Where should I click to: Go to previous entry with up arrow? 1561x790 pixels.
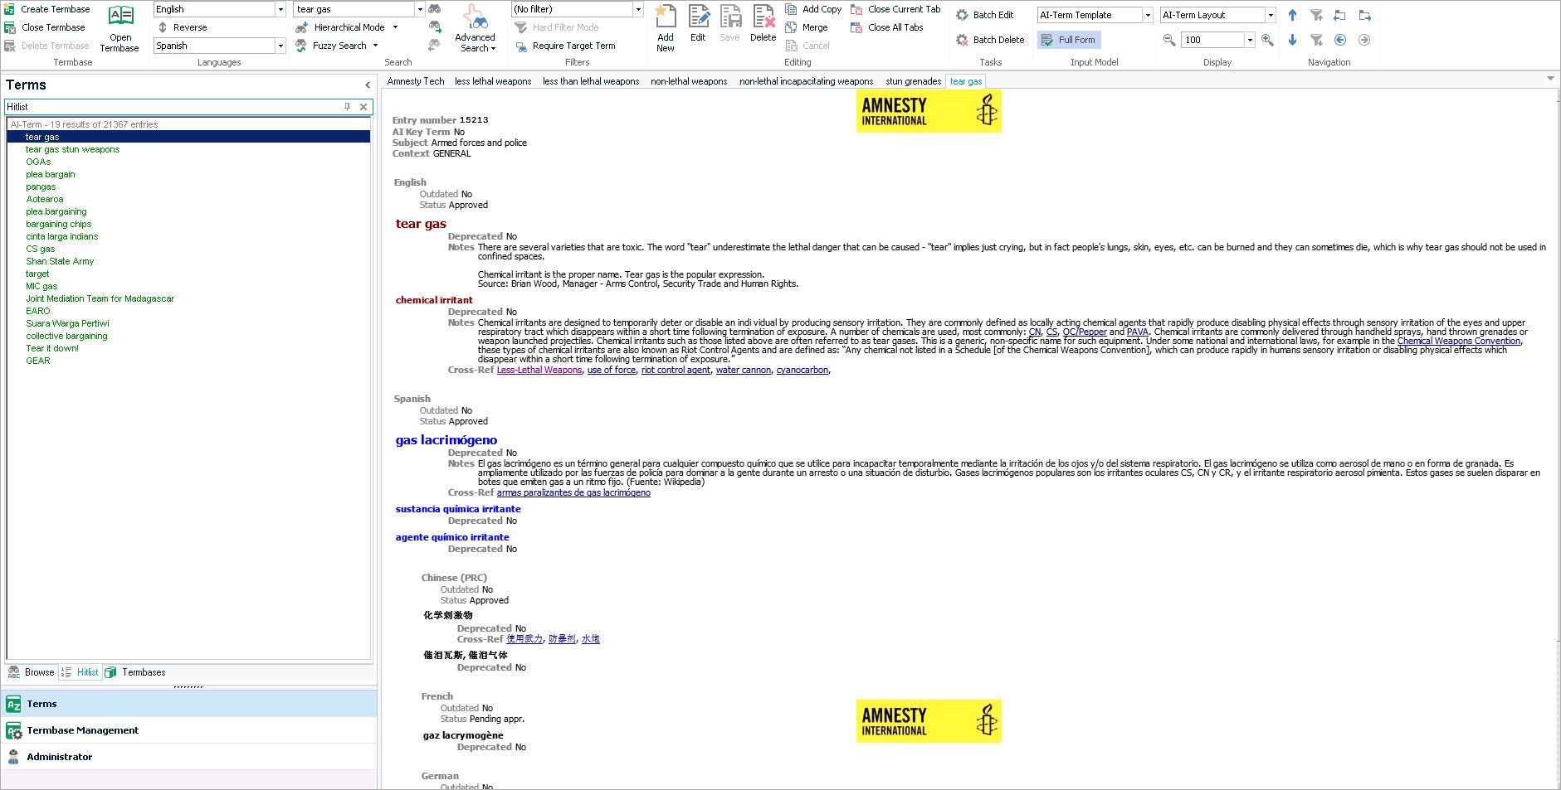coord(1292,15)
